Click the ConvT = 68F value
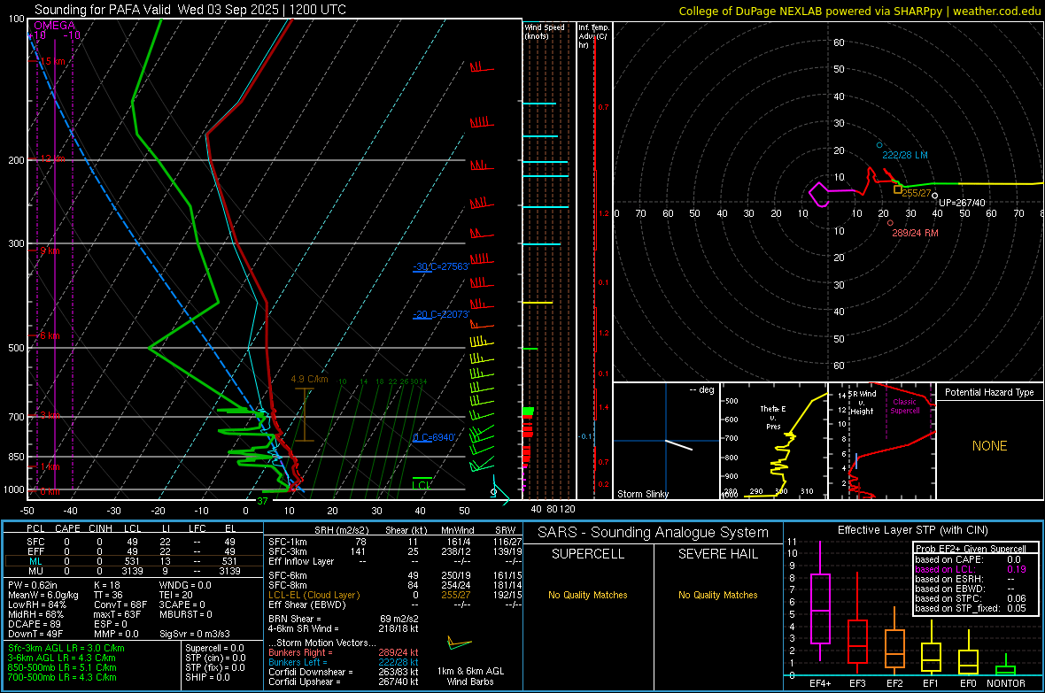Screen dimensions: 1045x693 pyautogui.click(x=120, y=605)
